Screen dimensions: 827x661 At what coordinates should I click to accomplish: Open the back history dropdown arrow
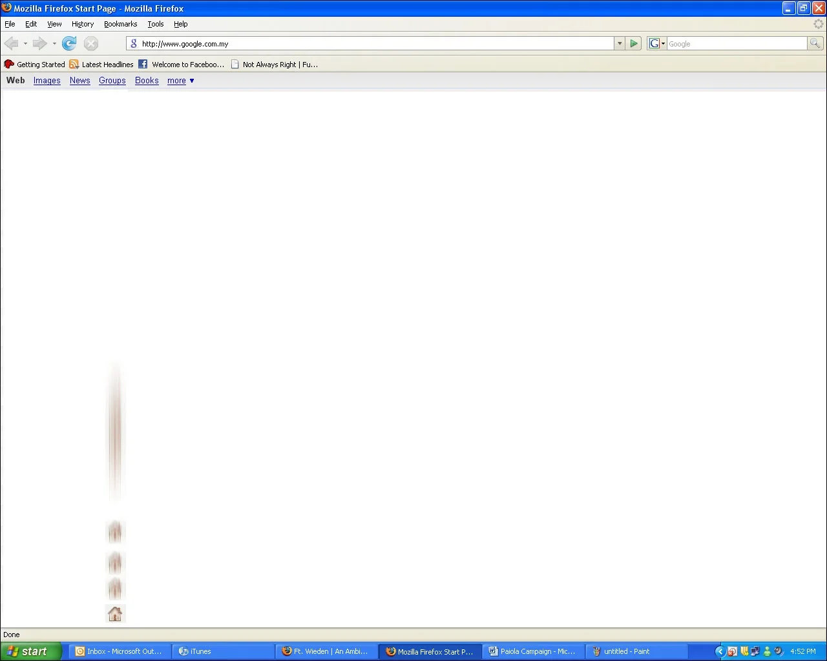(x=25, y=44)
